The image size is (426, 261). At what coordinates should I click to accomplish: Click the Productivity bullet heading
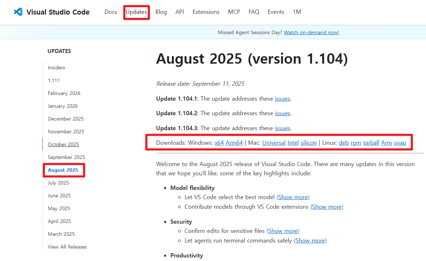click(186, 256)
